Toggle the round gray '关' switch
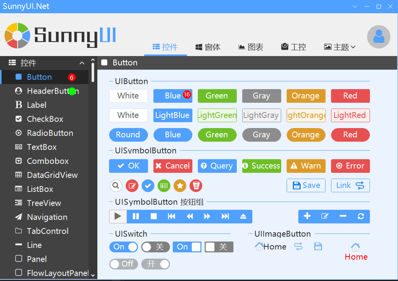This screenshot has width=398, height=281. click(156, 247)
